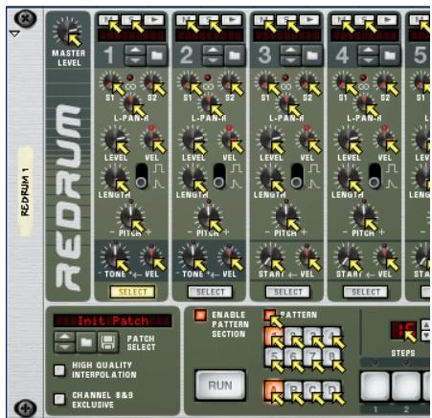Trigger the channel 2 sample play arrow
The image size is (432, 418).
(232, 20)
